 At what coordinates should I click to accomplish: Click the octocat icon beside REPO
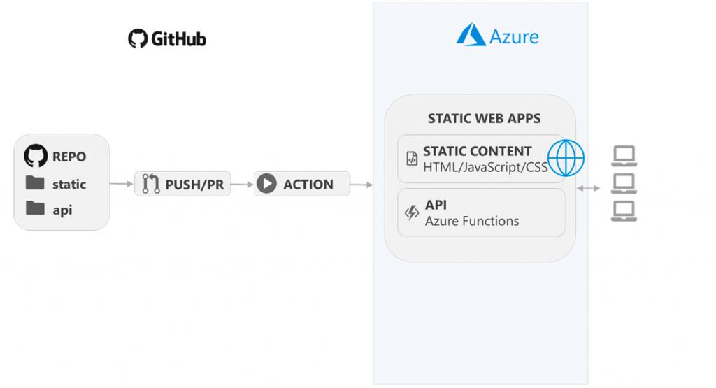click(36, 155)
